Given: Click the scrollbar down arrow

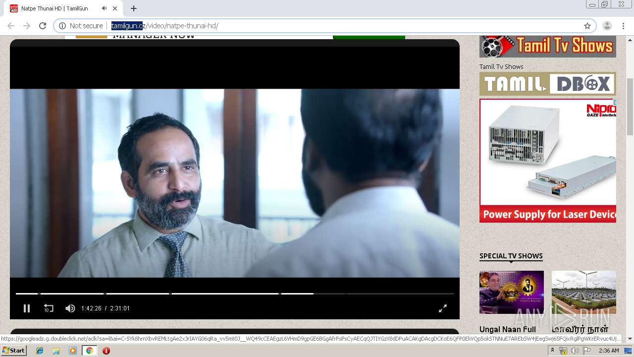Looking at the screenshot, I should click(630, 339).
